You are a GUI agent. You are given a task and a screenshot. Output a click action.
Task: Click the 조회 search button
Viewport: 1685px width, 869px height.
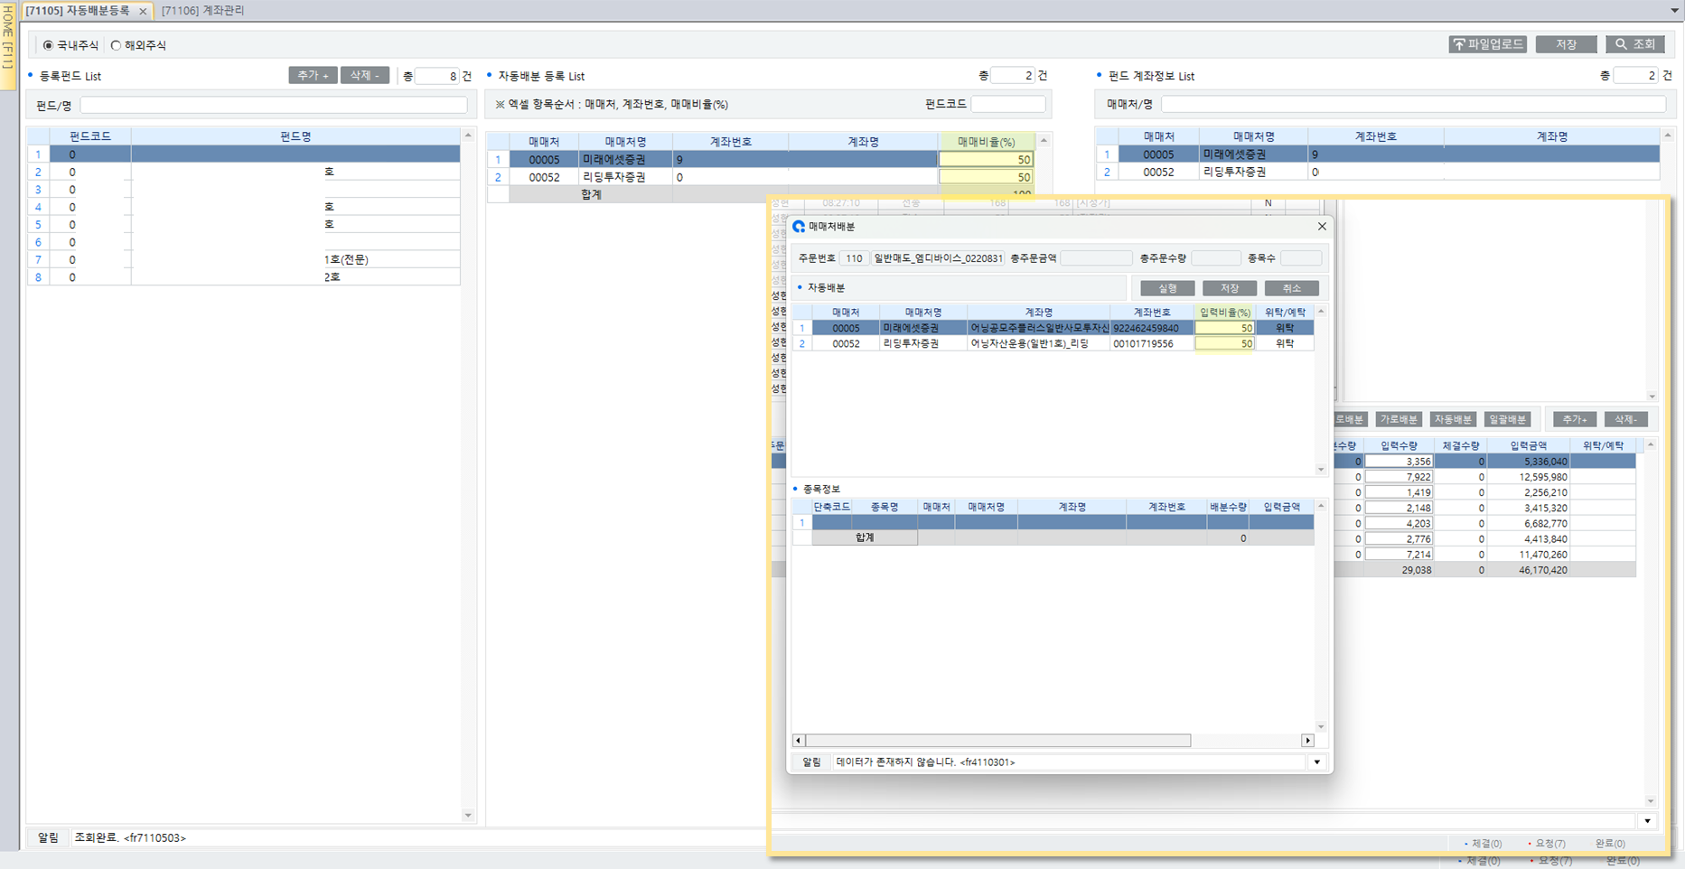[x=1635, y=44]
